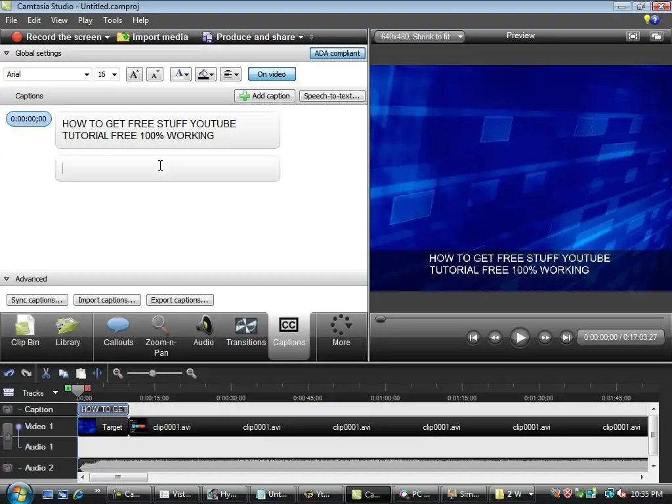The image size is (672, 504).
Task: Open the Edit menu
Action: pyautogui.click(x=34, y=20)
